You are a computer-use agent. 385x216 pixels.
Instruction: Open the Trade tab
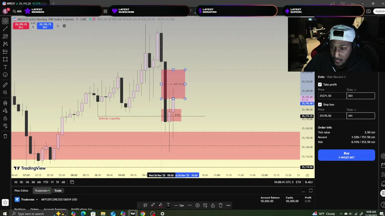(58, 190)
